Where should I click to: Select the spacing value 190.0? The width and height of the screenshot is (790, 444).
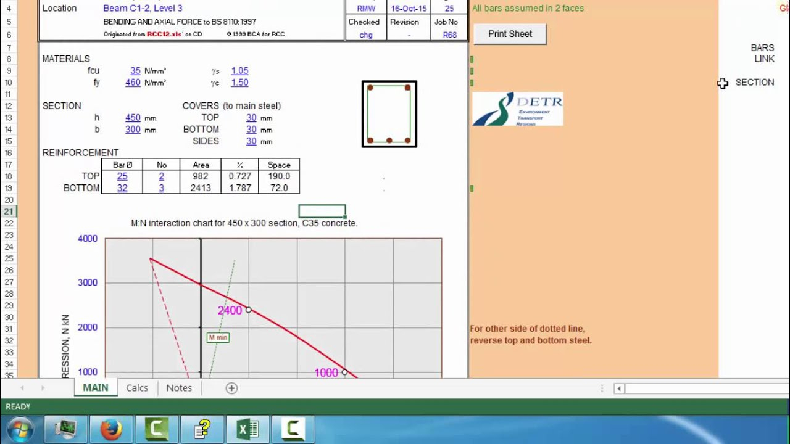pos(279,176)
